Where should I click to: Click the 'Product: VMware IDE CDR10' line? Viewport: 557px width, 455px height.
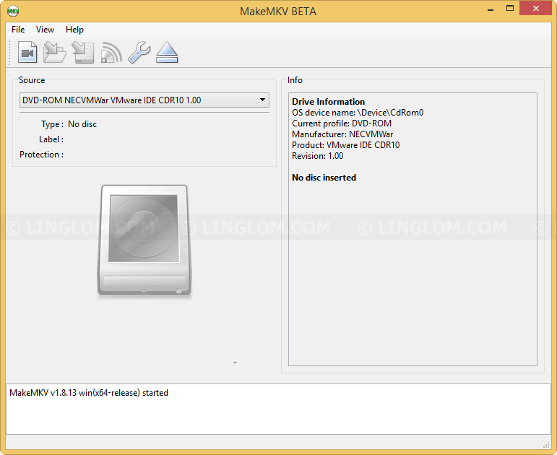click(345, 145)
